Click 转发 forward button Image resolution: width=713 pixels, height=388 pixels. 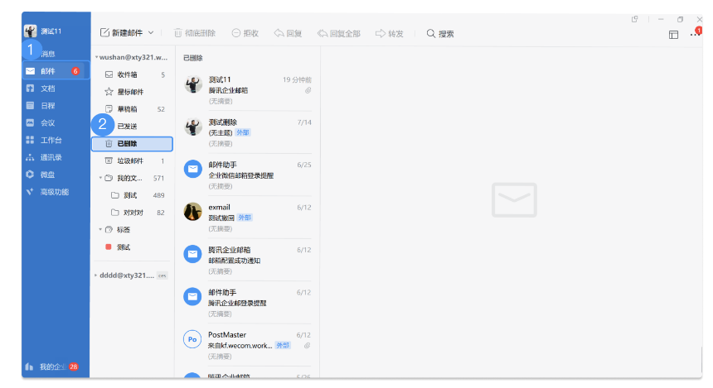click(389, 33)
